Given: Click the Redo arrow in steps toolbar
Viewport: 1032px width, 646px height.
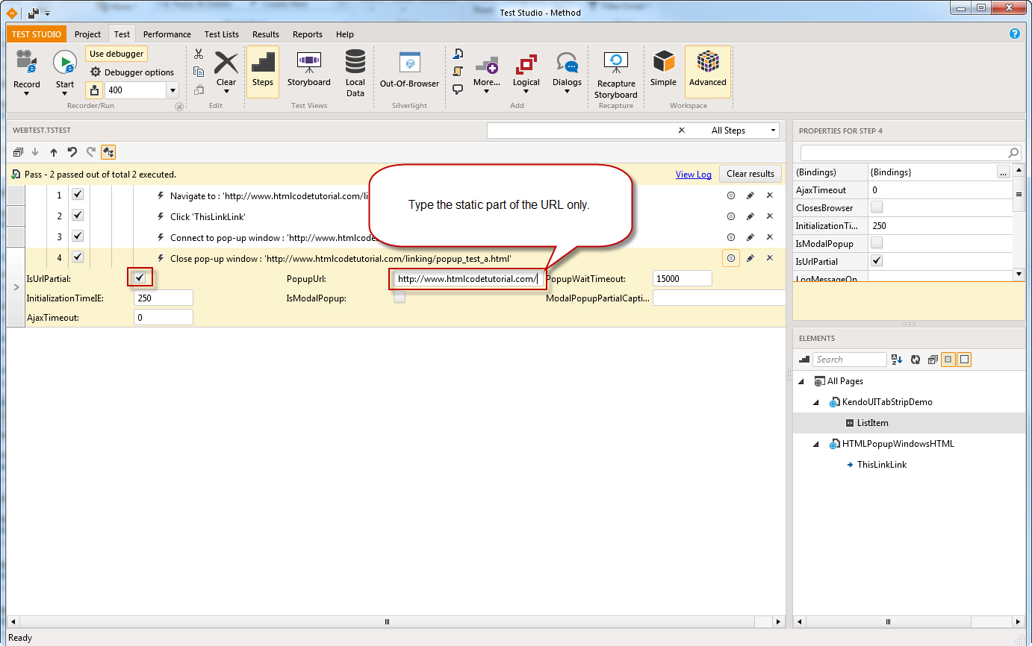Looking at the screenshot, I should tap(91, 152).
